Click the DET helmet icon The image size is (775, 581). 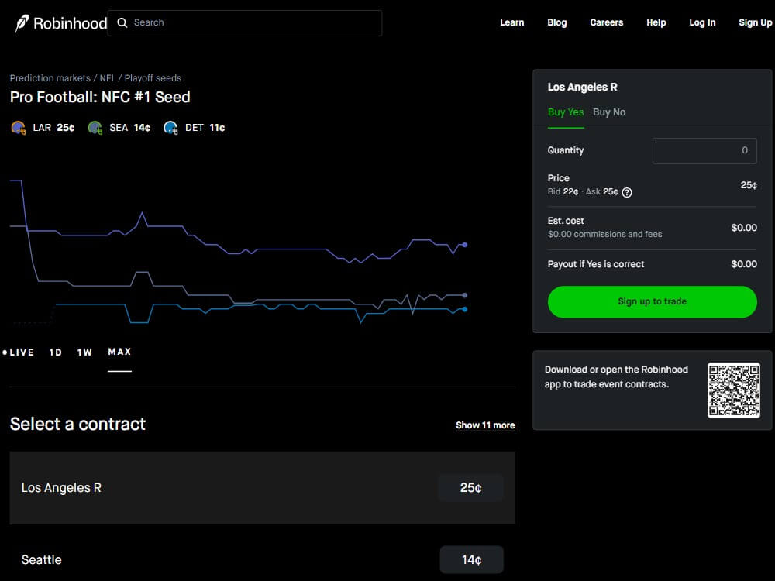[170, 128]
